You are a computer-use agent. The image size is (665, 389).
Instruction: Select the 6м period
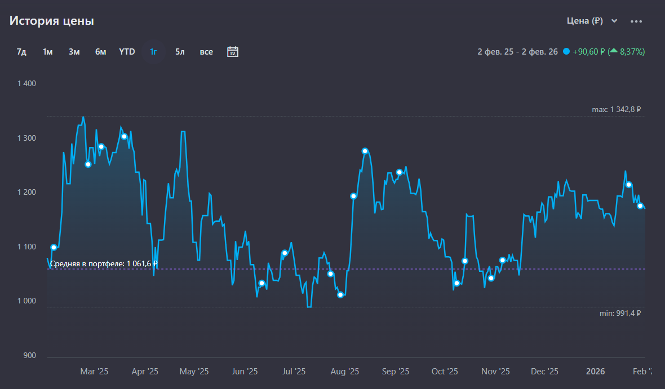click(x=101, y=52)
